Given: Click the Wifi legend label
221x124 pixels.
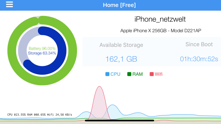Looking at the screenshot, I should 159,74.
